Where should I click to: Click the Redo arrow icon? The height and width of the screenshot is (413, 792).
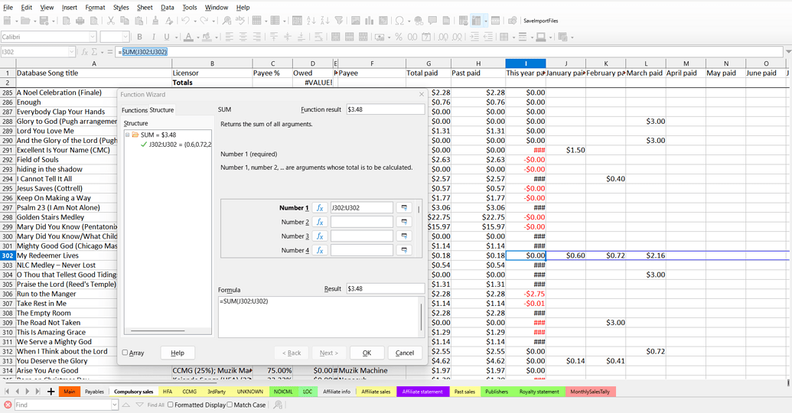204,21
